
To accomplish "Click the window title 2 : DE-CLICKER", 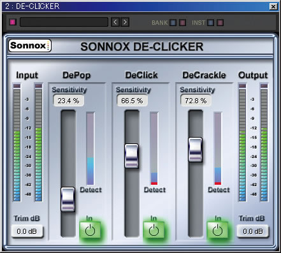I will (x=32, y=6).
